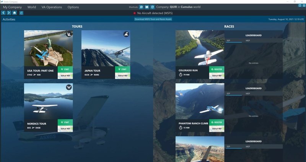Start the USA Tour: Part One
Image resolution: width=306 pixels, height=162 pixels.
click(65, 69)
